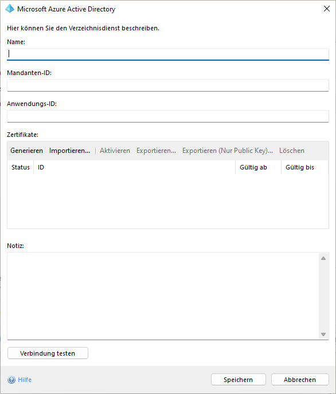Click the blue Hilfe question mark icon

tap(11, 380)
